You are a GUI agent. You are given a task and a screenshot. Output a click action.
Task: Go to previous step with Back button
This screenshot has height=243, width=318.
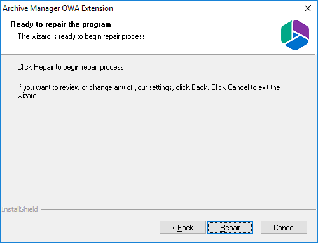coord(183,228)
